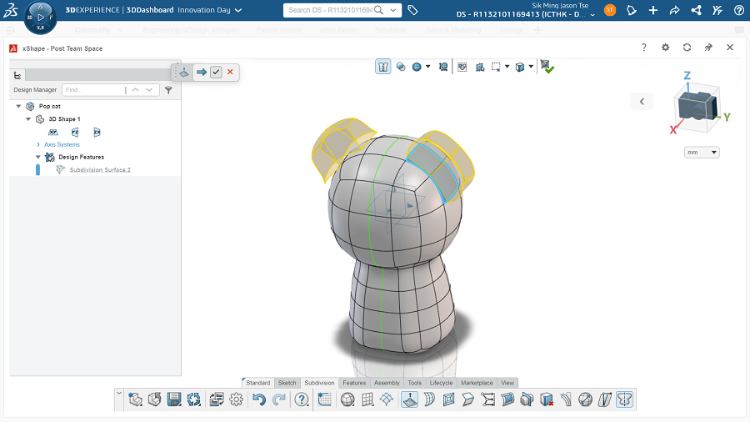
Task: Click the Undo arrow in bottom toolbar
Action: click(x=259, y=400)
